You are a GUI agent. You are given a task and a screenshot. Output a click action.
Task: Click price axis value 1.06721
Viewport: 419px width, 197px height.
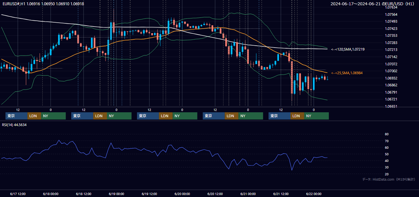click(x=391, y=99)
